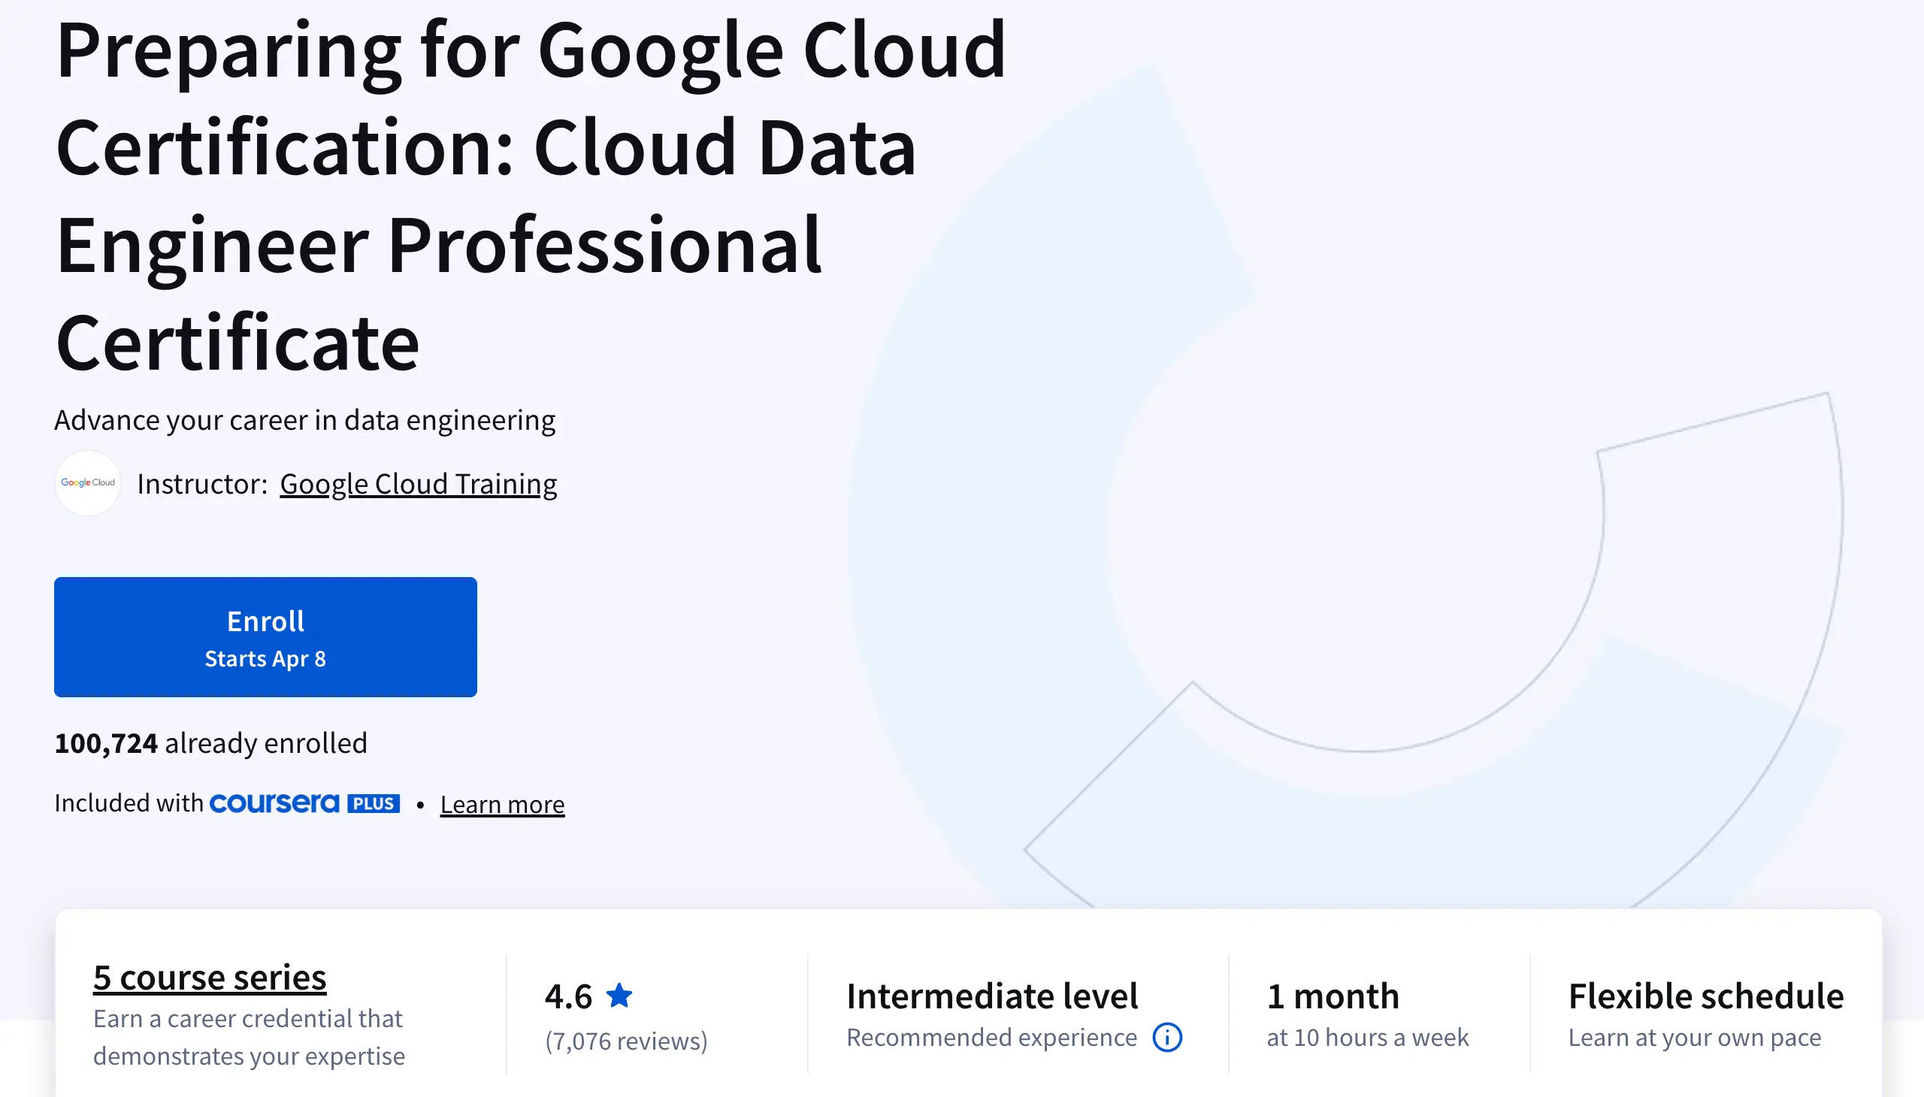Click the 100,724 already enrolled text
The height and width of the screenshot is (1097, 1924).
(x=211, y=743)
